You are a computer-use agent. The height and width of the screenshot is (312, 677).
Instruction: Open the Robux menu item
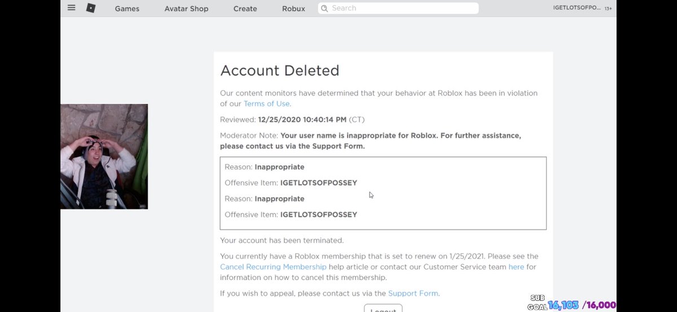point(293,8)
